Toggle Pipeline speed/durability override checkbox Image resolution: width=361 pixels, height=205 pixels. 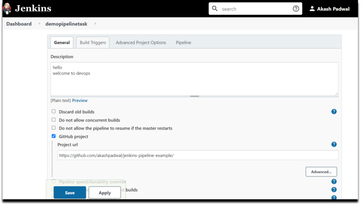point(54,181)
